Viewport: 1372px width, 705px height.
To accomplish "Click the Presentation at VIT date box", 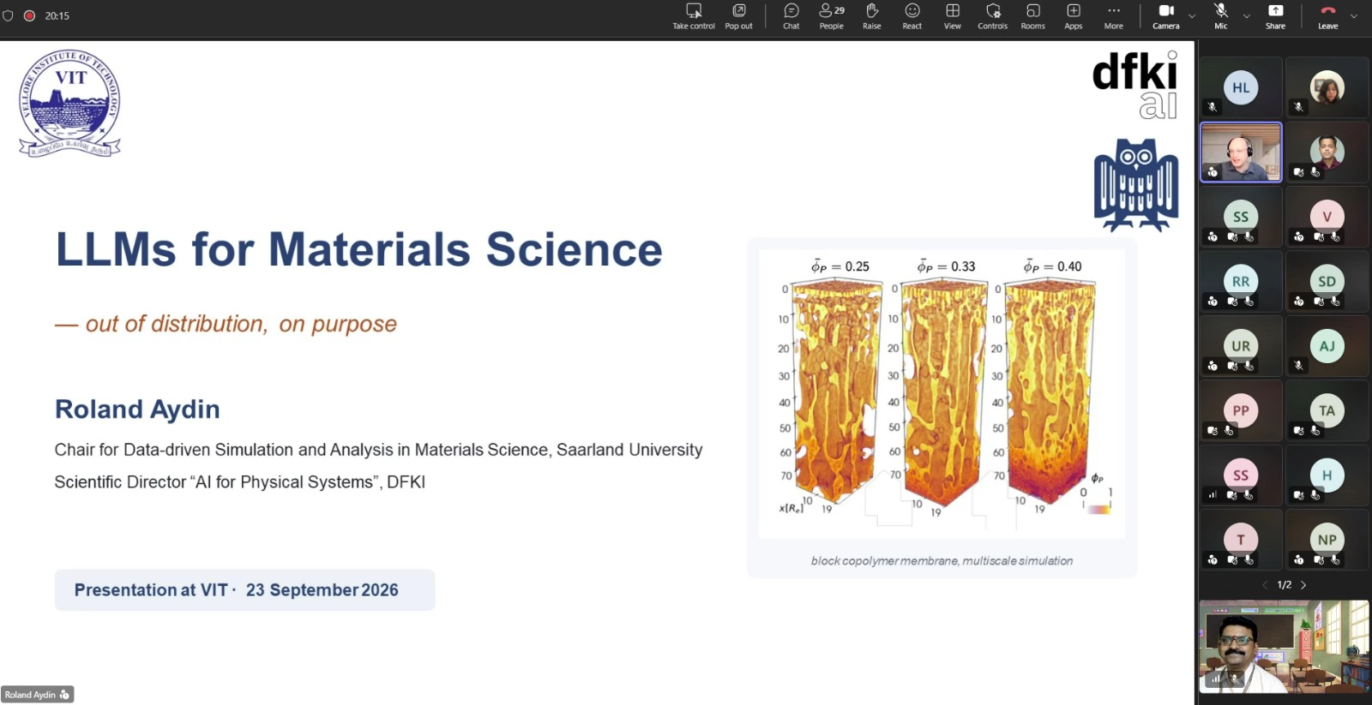I will coord(244,590).
